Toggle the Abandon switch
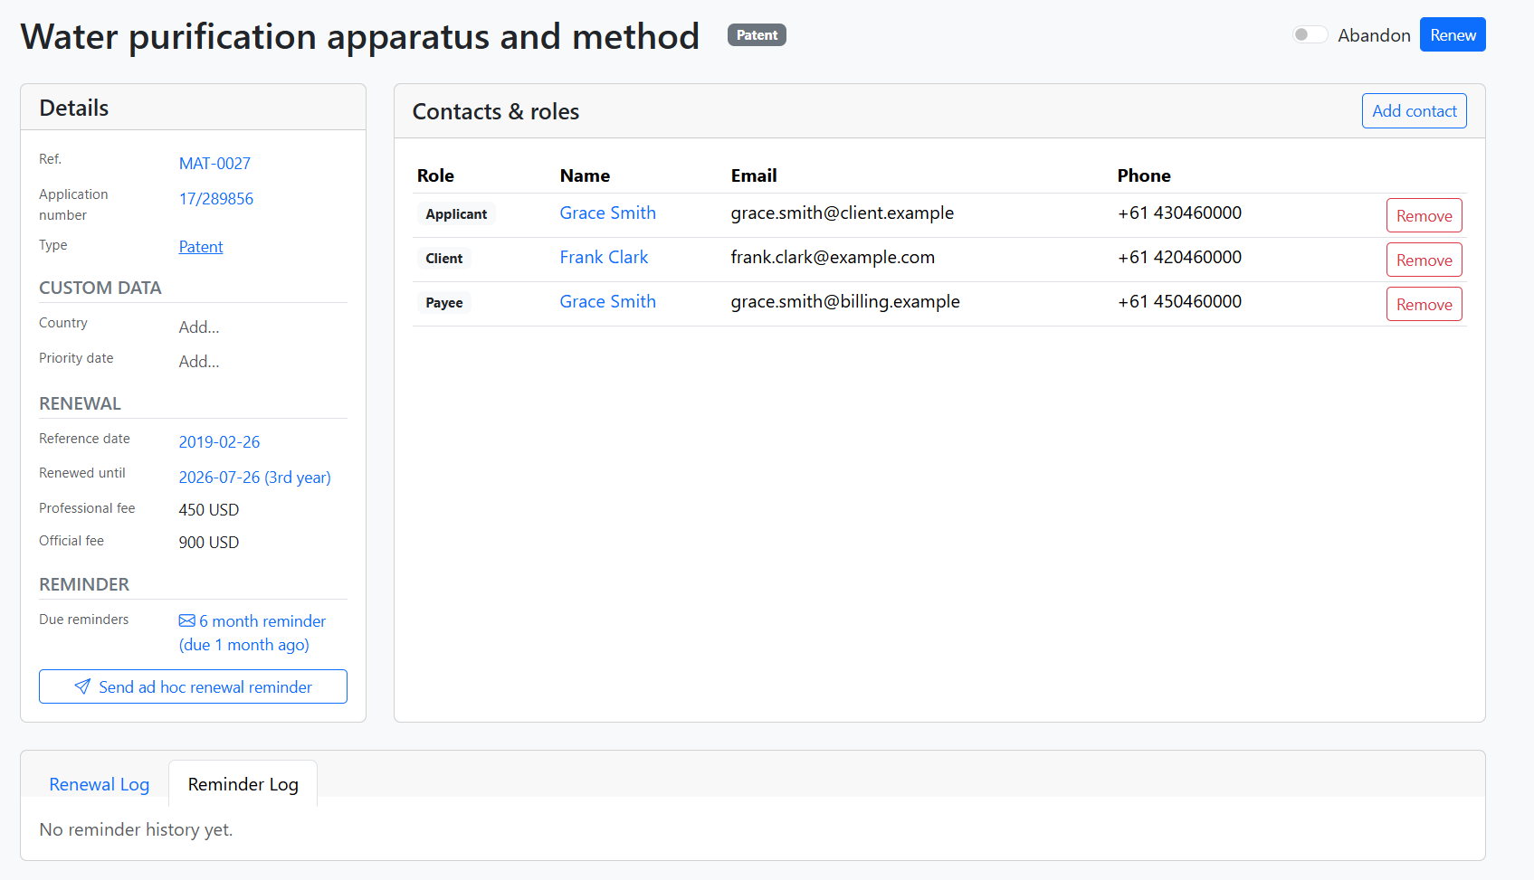This screenshot has height=880, width=1534. coord(1309,35)
